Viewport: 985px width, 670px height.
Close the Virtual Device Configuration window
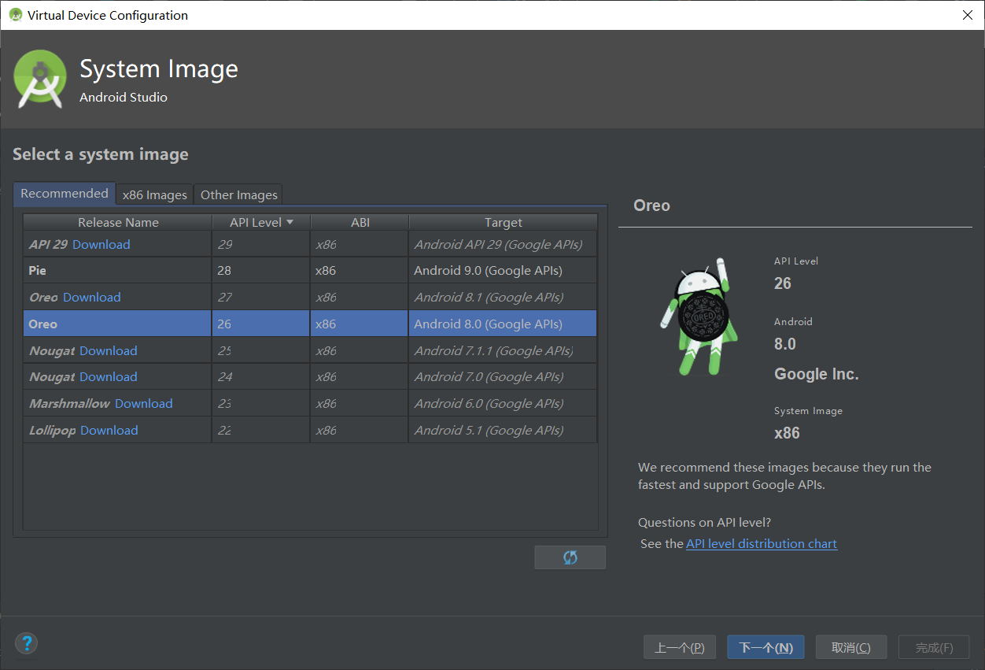pyautogui.click(x=968, y=15)
